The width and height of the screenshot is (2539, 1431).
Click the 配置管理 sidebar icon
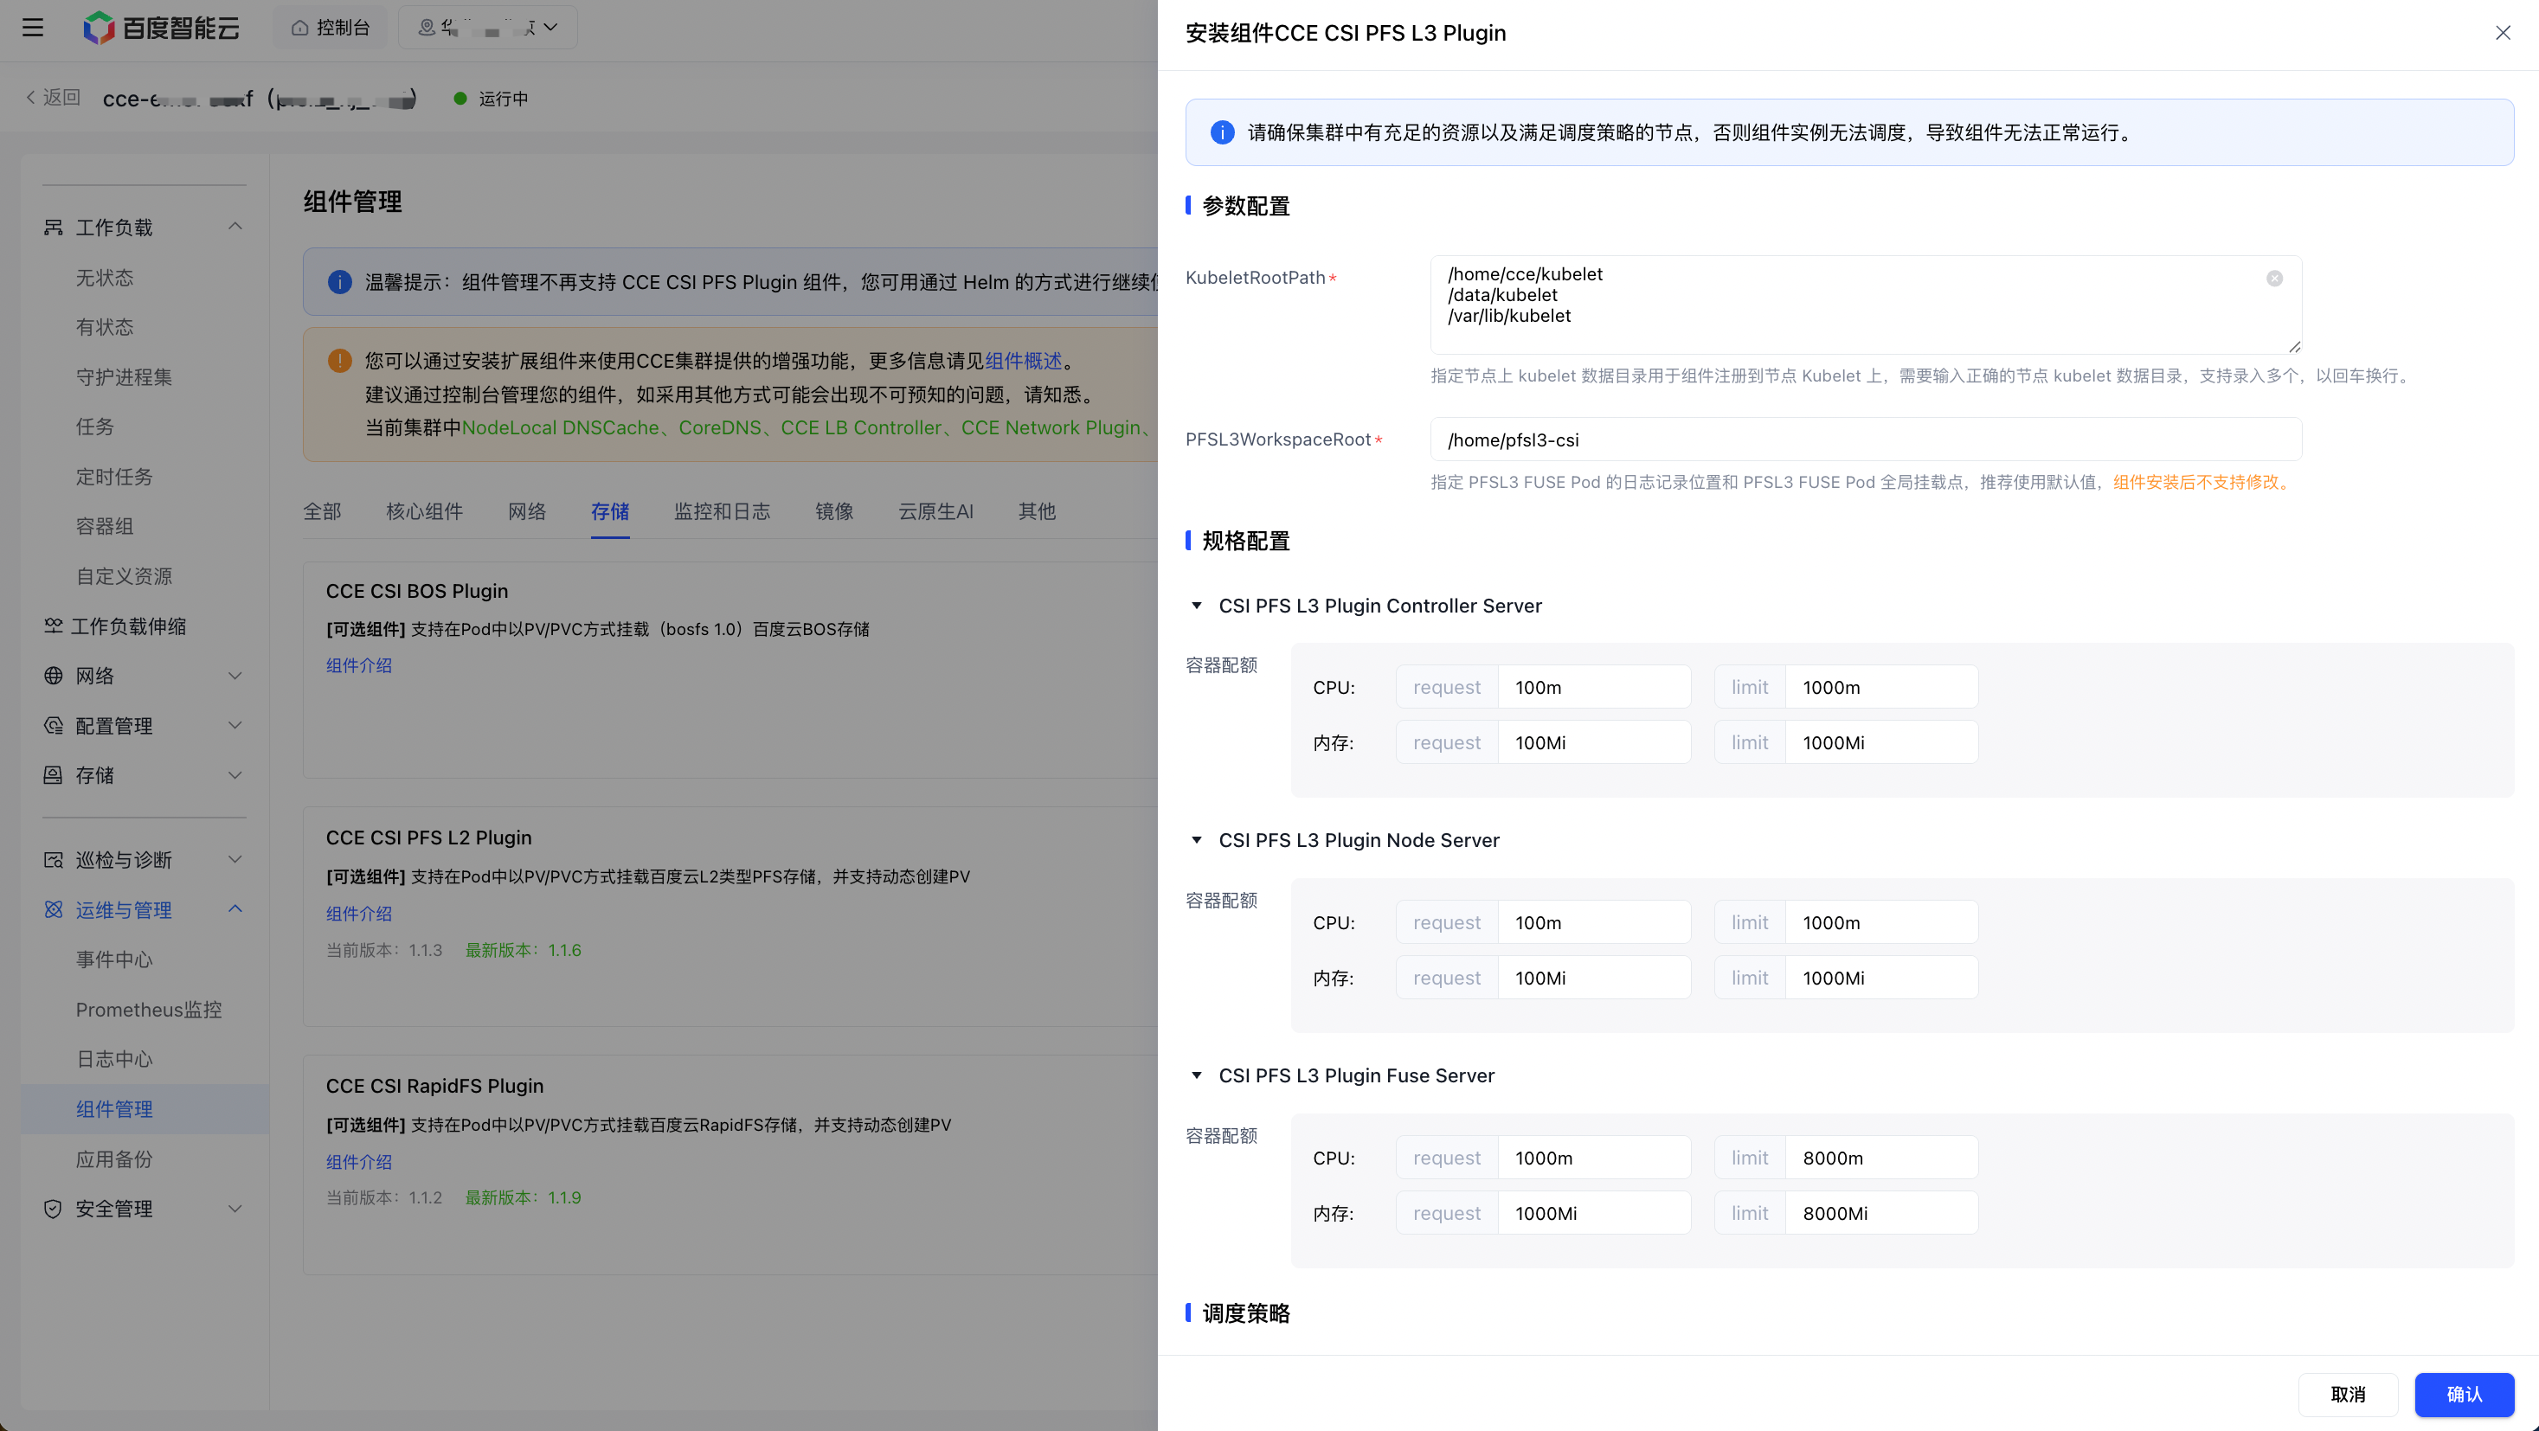pos(54,725)
